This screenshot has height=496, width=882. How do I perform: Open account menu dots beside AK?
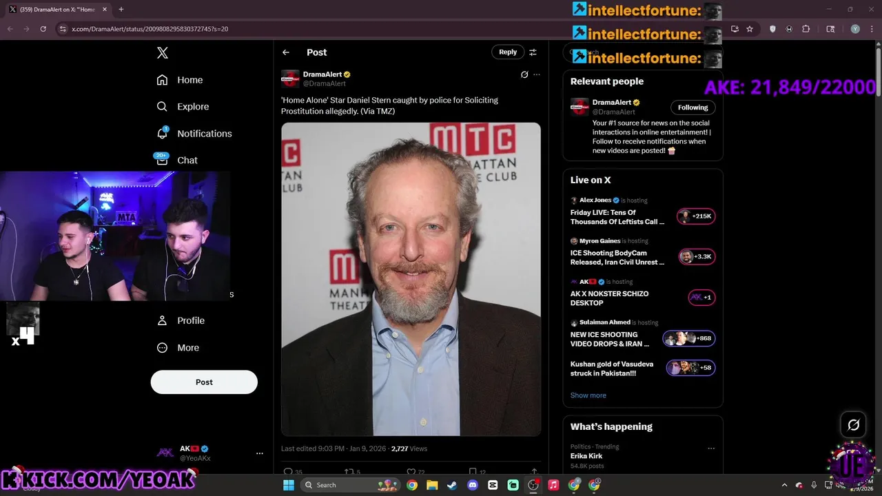click(x=260, y=453)
